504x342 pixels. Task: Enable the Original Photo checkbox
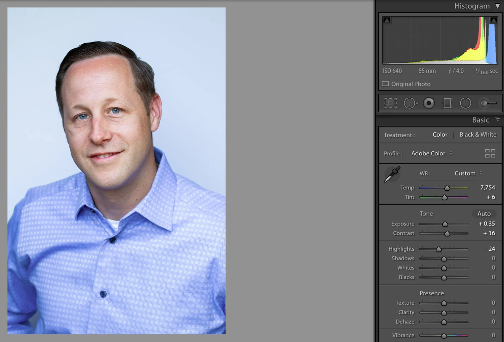[385, 84]
